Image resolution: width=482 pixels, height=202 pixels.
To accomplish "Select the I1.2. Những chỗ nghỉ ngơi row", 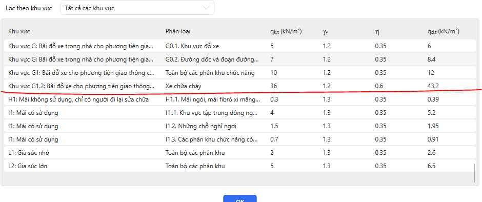I will (x=240, y=126).
